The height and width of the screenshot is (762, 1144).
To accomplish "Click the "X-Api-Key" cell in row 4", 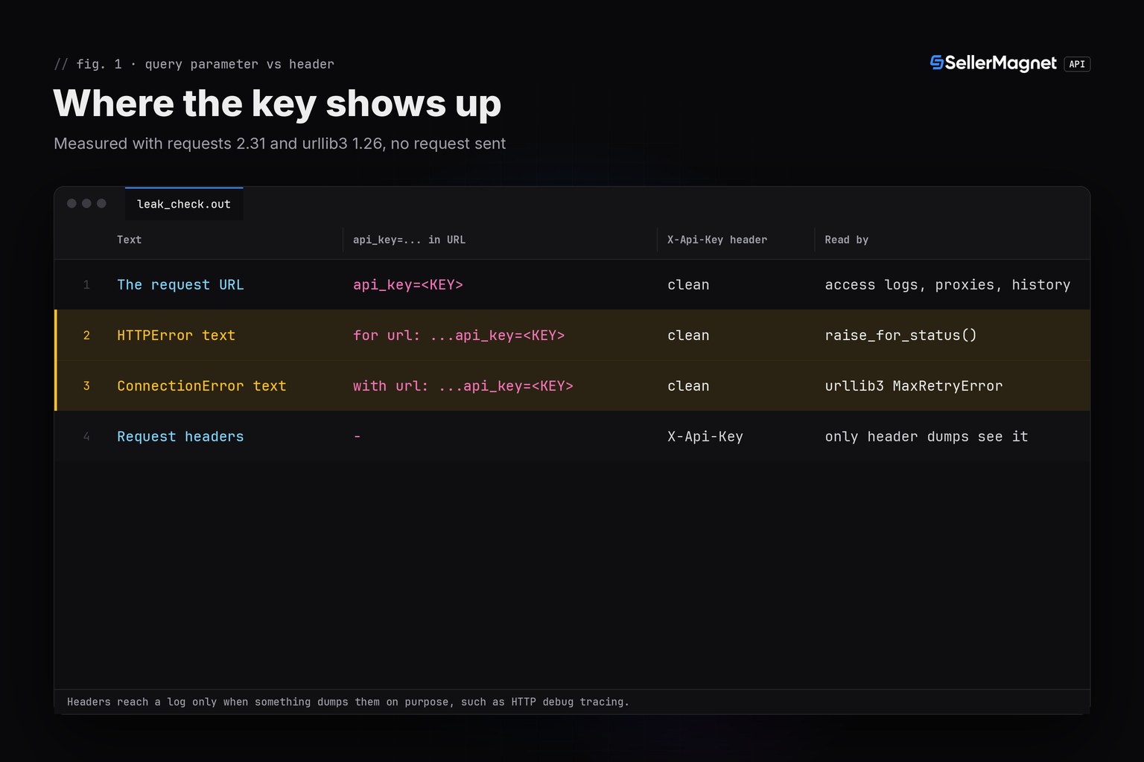I will tap(705, 437).
